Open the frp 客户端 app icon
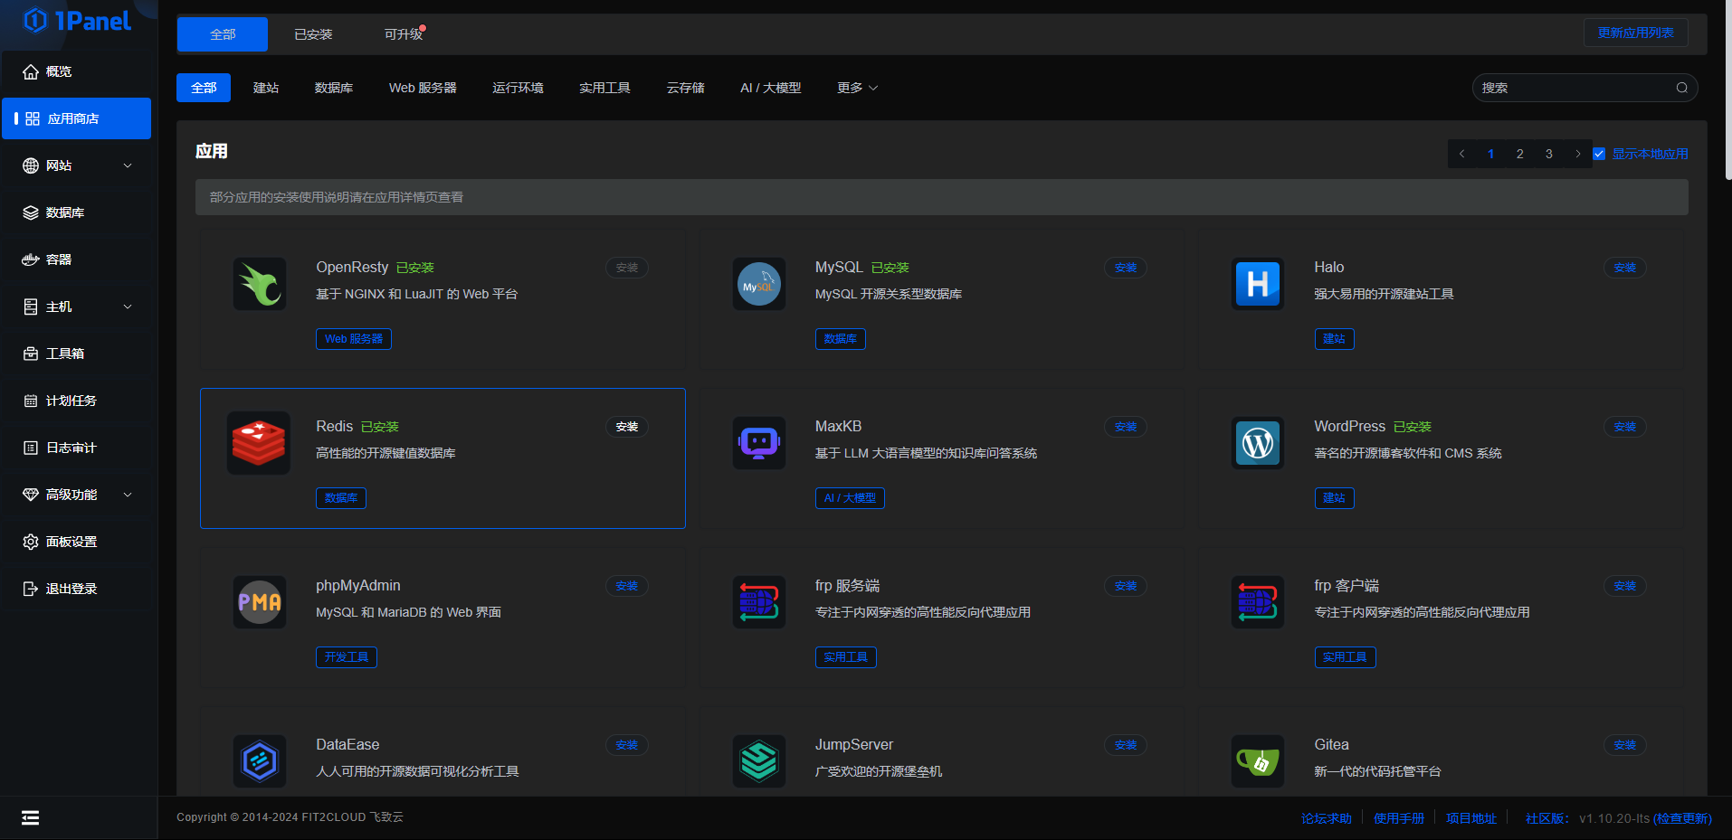The width and height of the screenshot is (1732, 840). click(x=1258, y=602)
